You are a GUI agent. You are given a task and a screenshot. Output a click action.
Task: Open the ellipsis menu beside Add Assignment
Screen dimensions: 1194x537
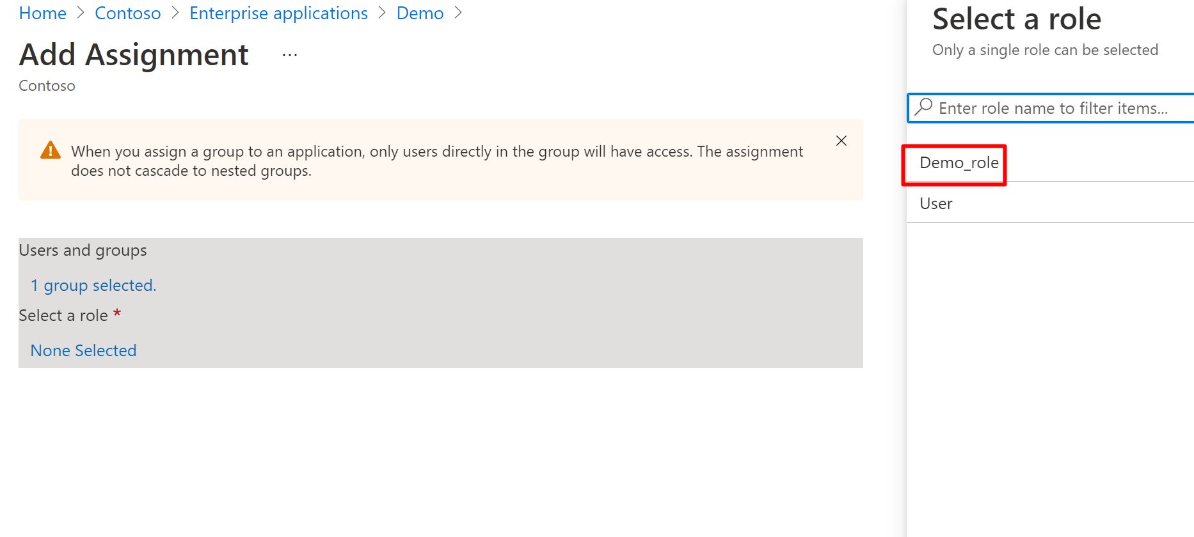point(290,56)
